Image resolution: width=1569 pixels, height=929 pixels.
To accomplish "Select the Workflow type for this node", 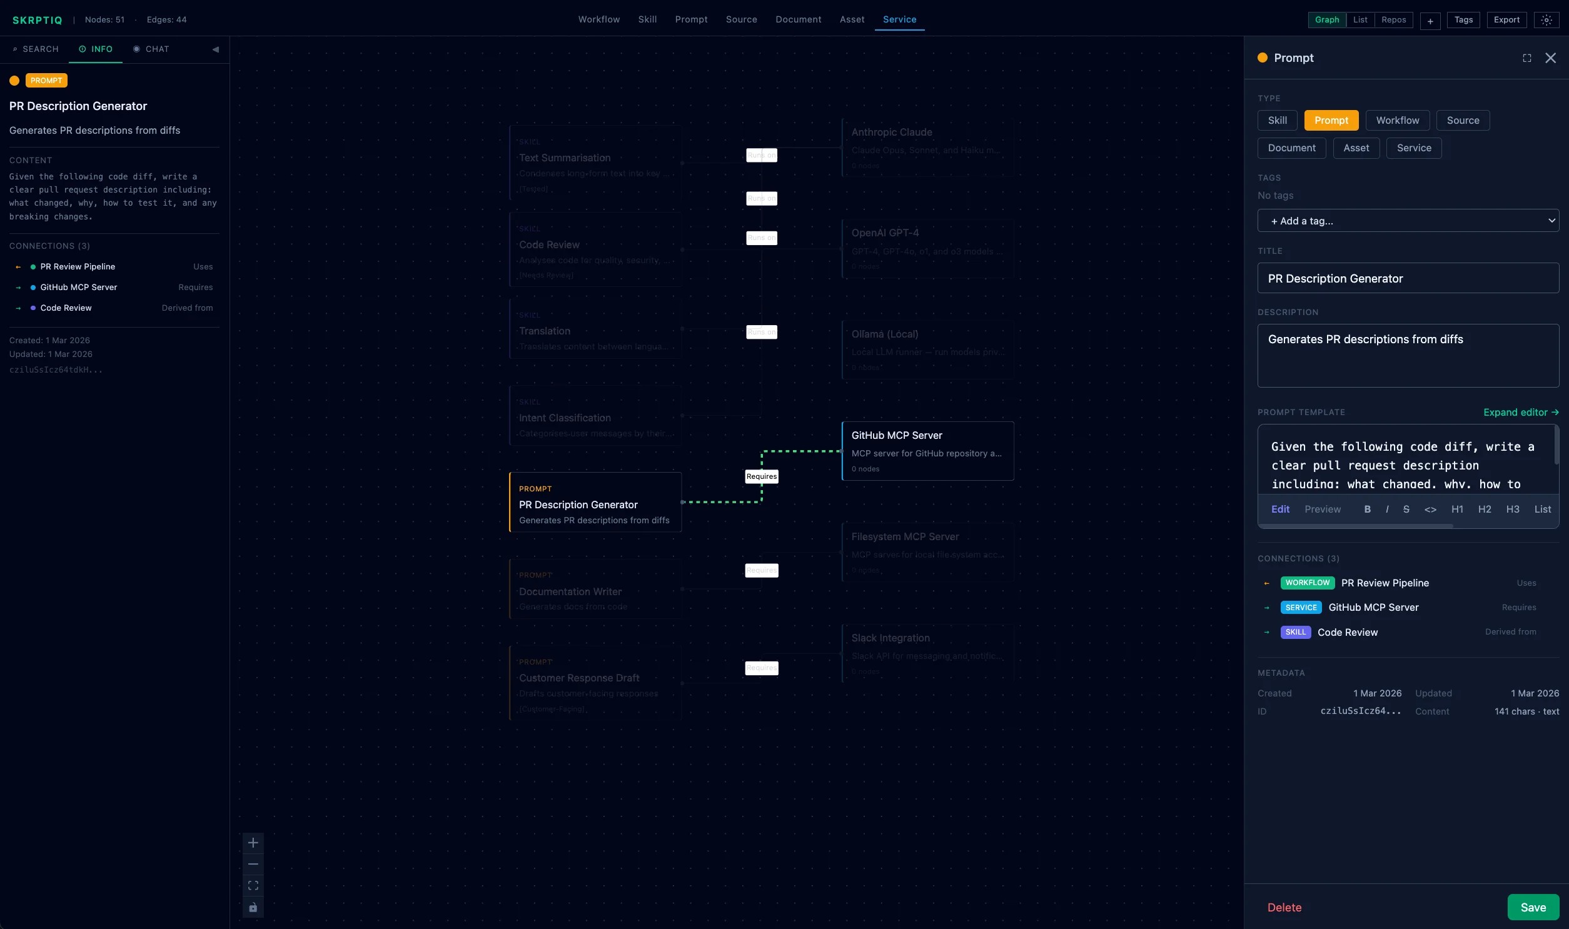I will point(1398,119).
